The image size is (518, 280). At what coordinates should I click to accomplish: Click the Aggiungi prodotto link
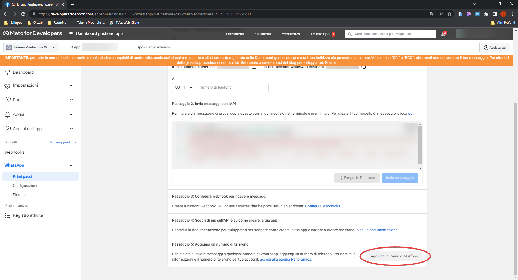point(63,142)
